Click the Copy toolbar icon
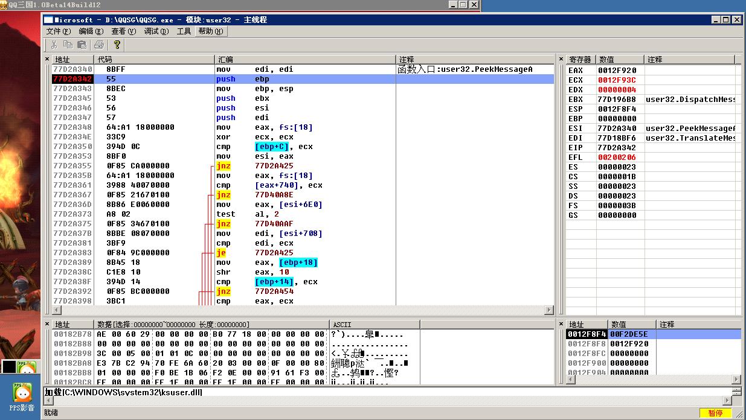Screen dimensions: 746x420 click(x=68, y=45)
